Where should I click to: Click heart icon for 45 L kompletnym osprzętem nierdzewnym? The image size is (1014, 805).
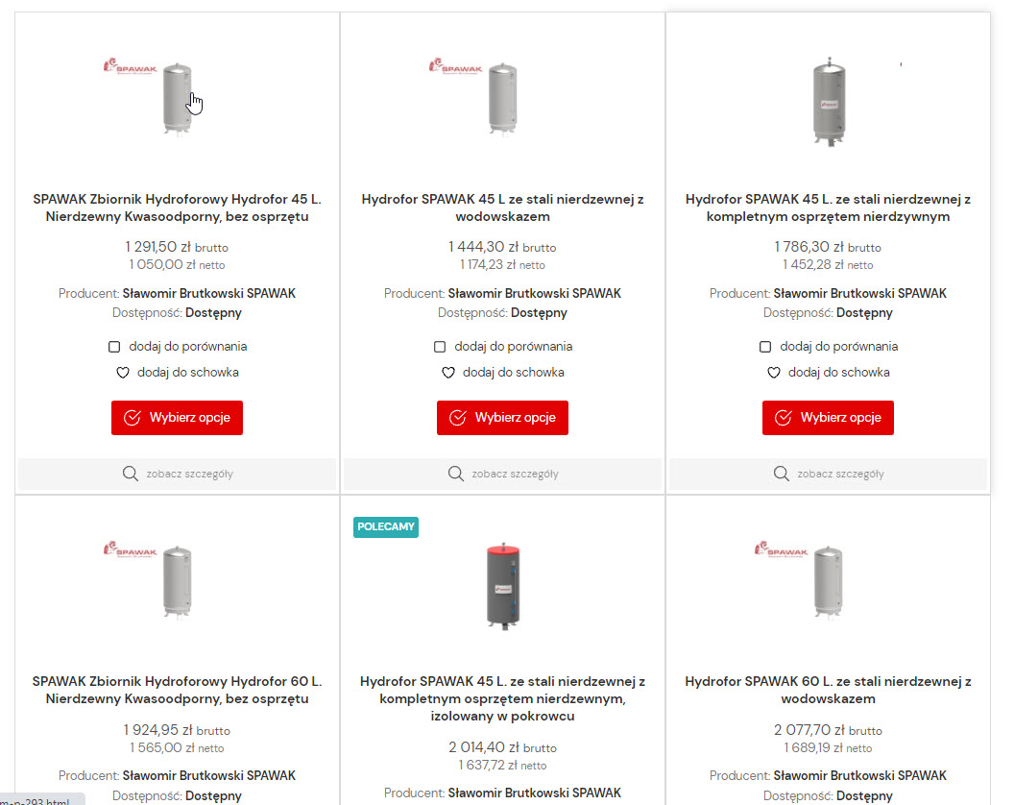pyautogui.click(x=773, y=373)
